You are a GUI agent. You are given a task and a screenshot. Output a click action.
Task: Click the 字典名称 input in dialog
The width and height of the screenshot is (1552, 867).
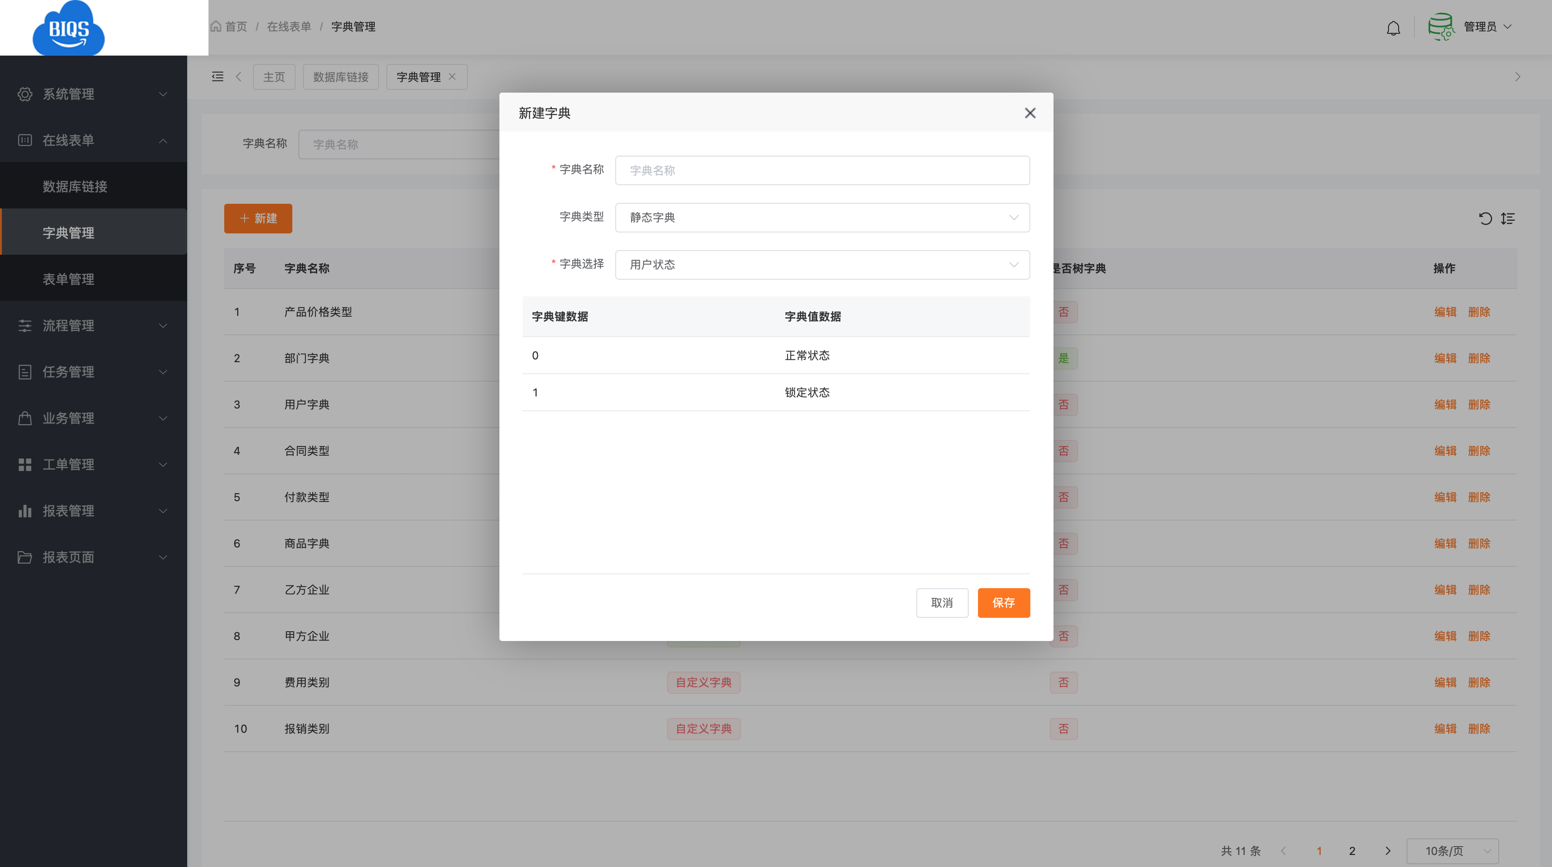click(822, 170)
